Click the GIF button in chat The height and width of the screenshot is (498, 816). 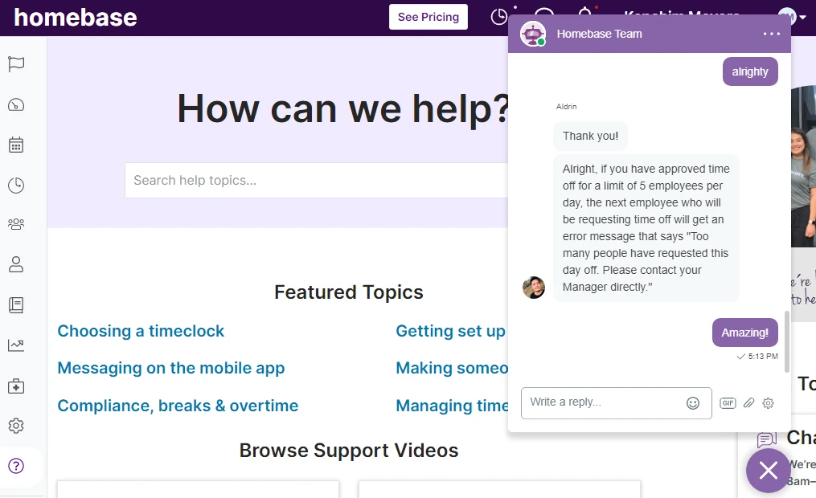pos(728,403)
